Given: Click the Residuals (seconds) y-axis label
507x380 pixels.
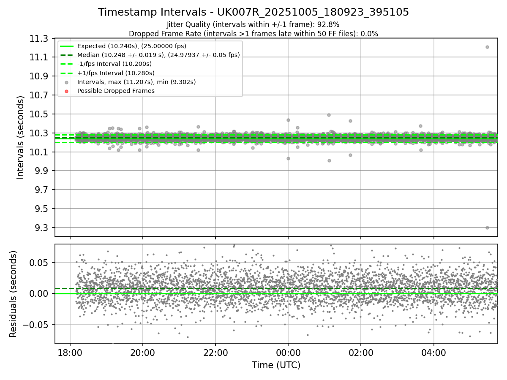Looking at the screenshot, I should tap(14, 294).
